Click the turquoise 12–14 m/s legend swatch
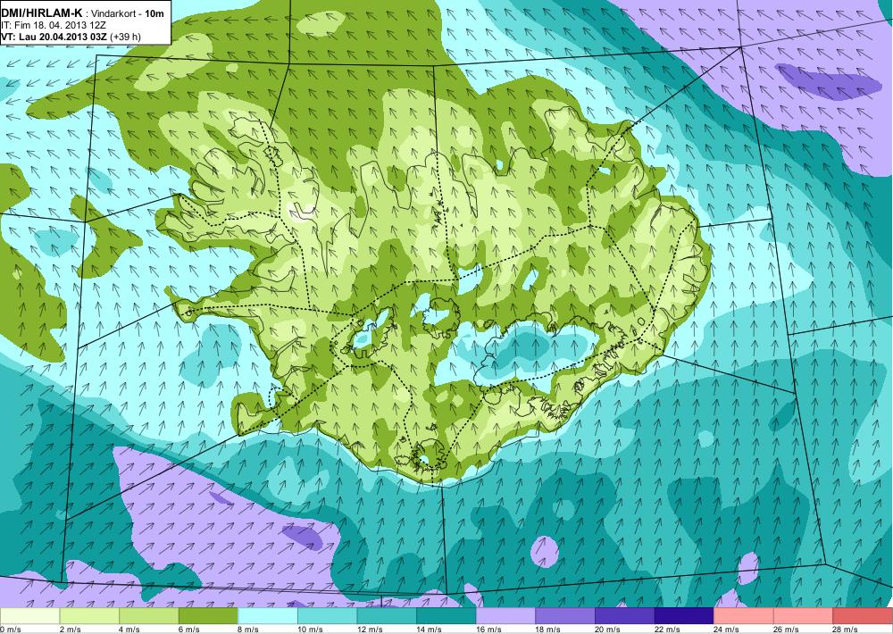Screen dimensions: 893x634 coord(387,616)
